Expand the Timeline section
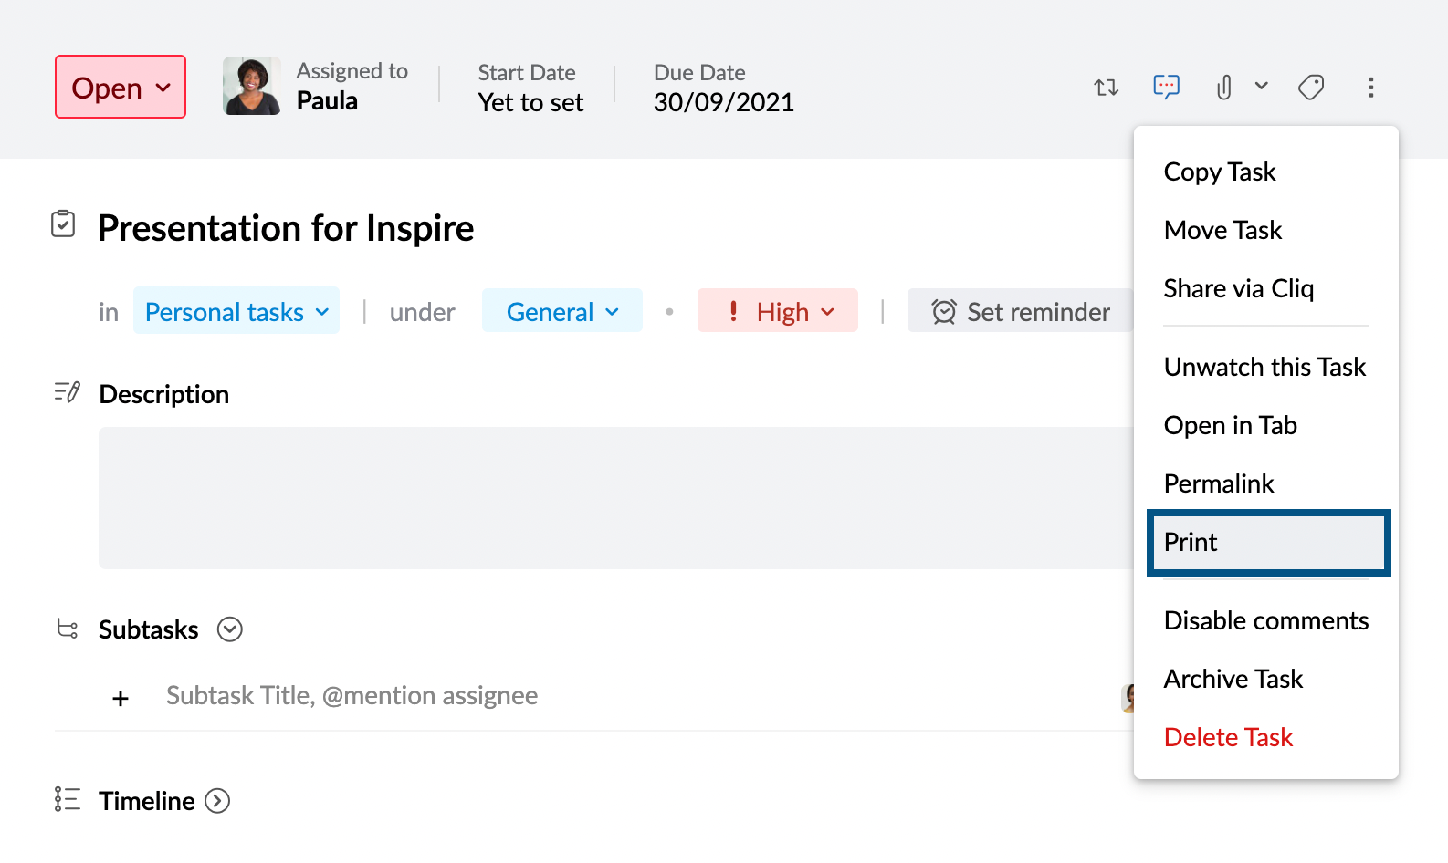This screenshot has height=863, width=1448. pos(217,801)
